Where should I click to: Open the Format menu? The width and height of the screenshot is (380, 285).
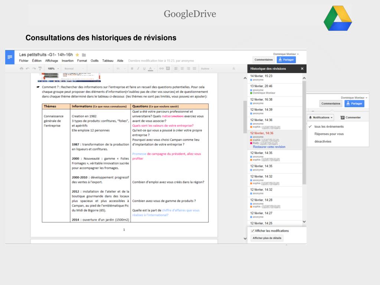pyautogui.click(x=82, y=60)
